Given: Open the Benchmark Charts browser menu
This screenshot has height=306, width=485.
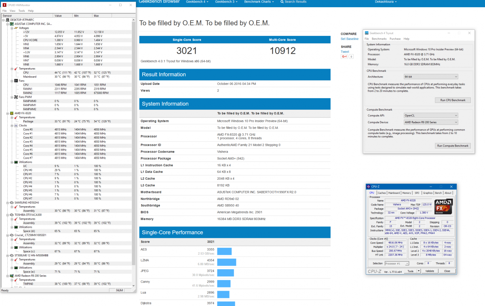Looking at the screenshot, I should 259,2.
